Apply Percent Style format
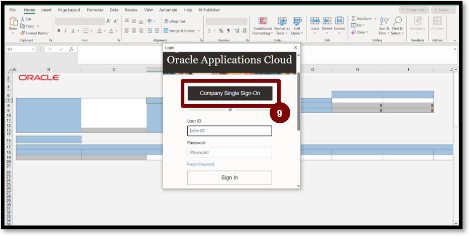 point(221,31)
